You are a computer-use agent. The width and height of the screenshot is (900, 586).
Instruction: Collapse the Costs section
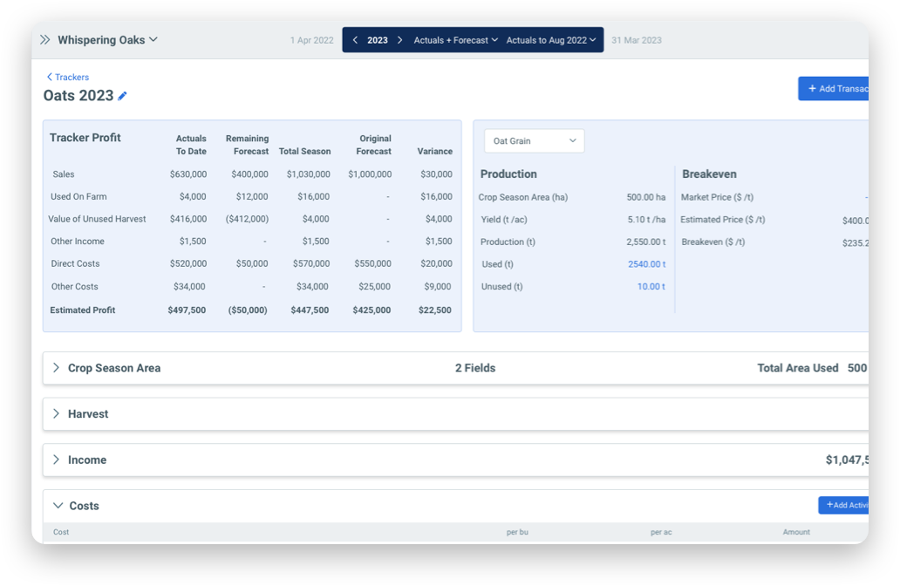(x=56, y=506)
